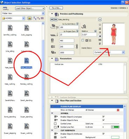Viewport: 129px width, 139px height.
Task: Select the Susan_standing object
Action: [x=27, y=112]
